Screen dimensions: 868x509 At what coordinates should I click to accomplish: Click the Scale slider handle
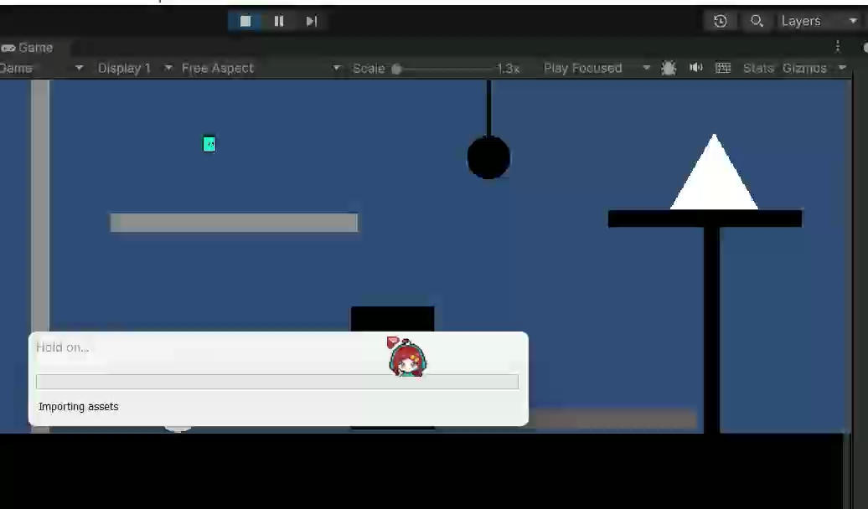[396, 69]
